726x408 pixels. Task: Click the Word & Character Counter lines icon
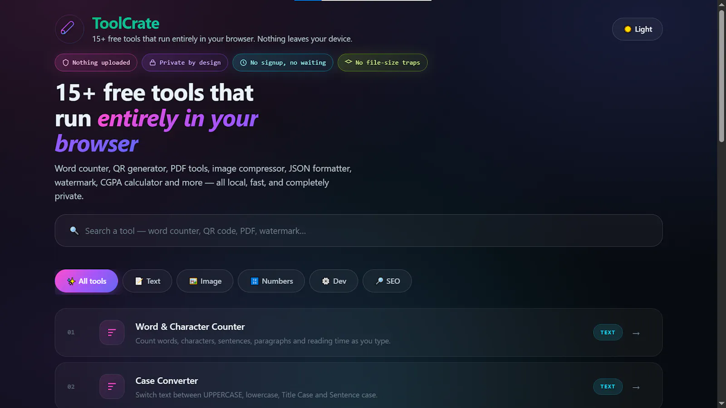[112, 332]
